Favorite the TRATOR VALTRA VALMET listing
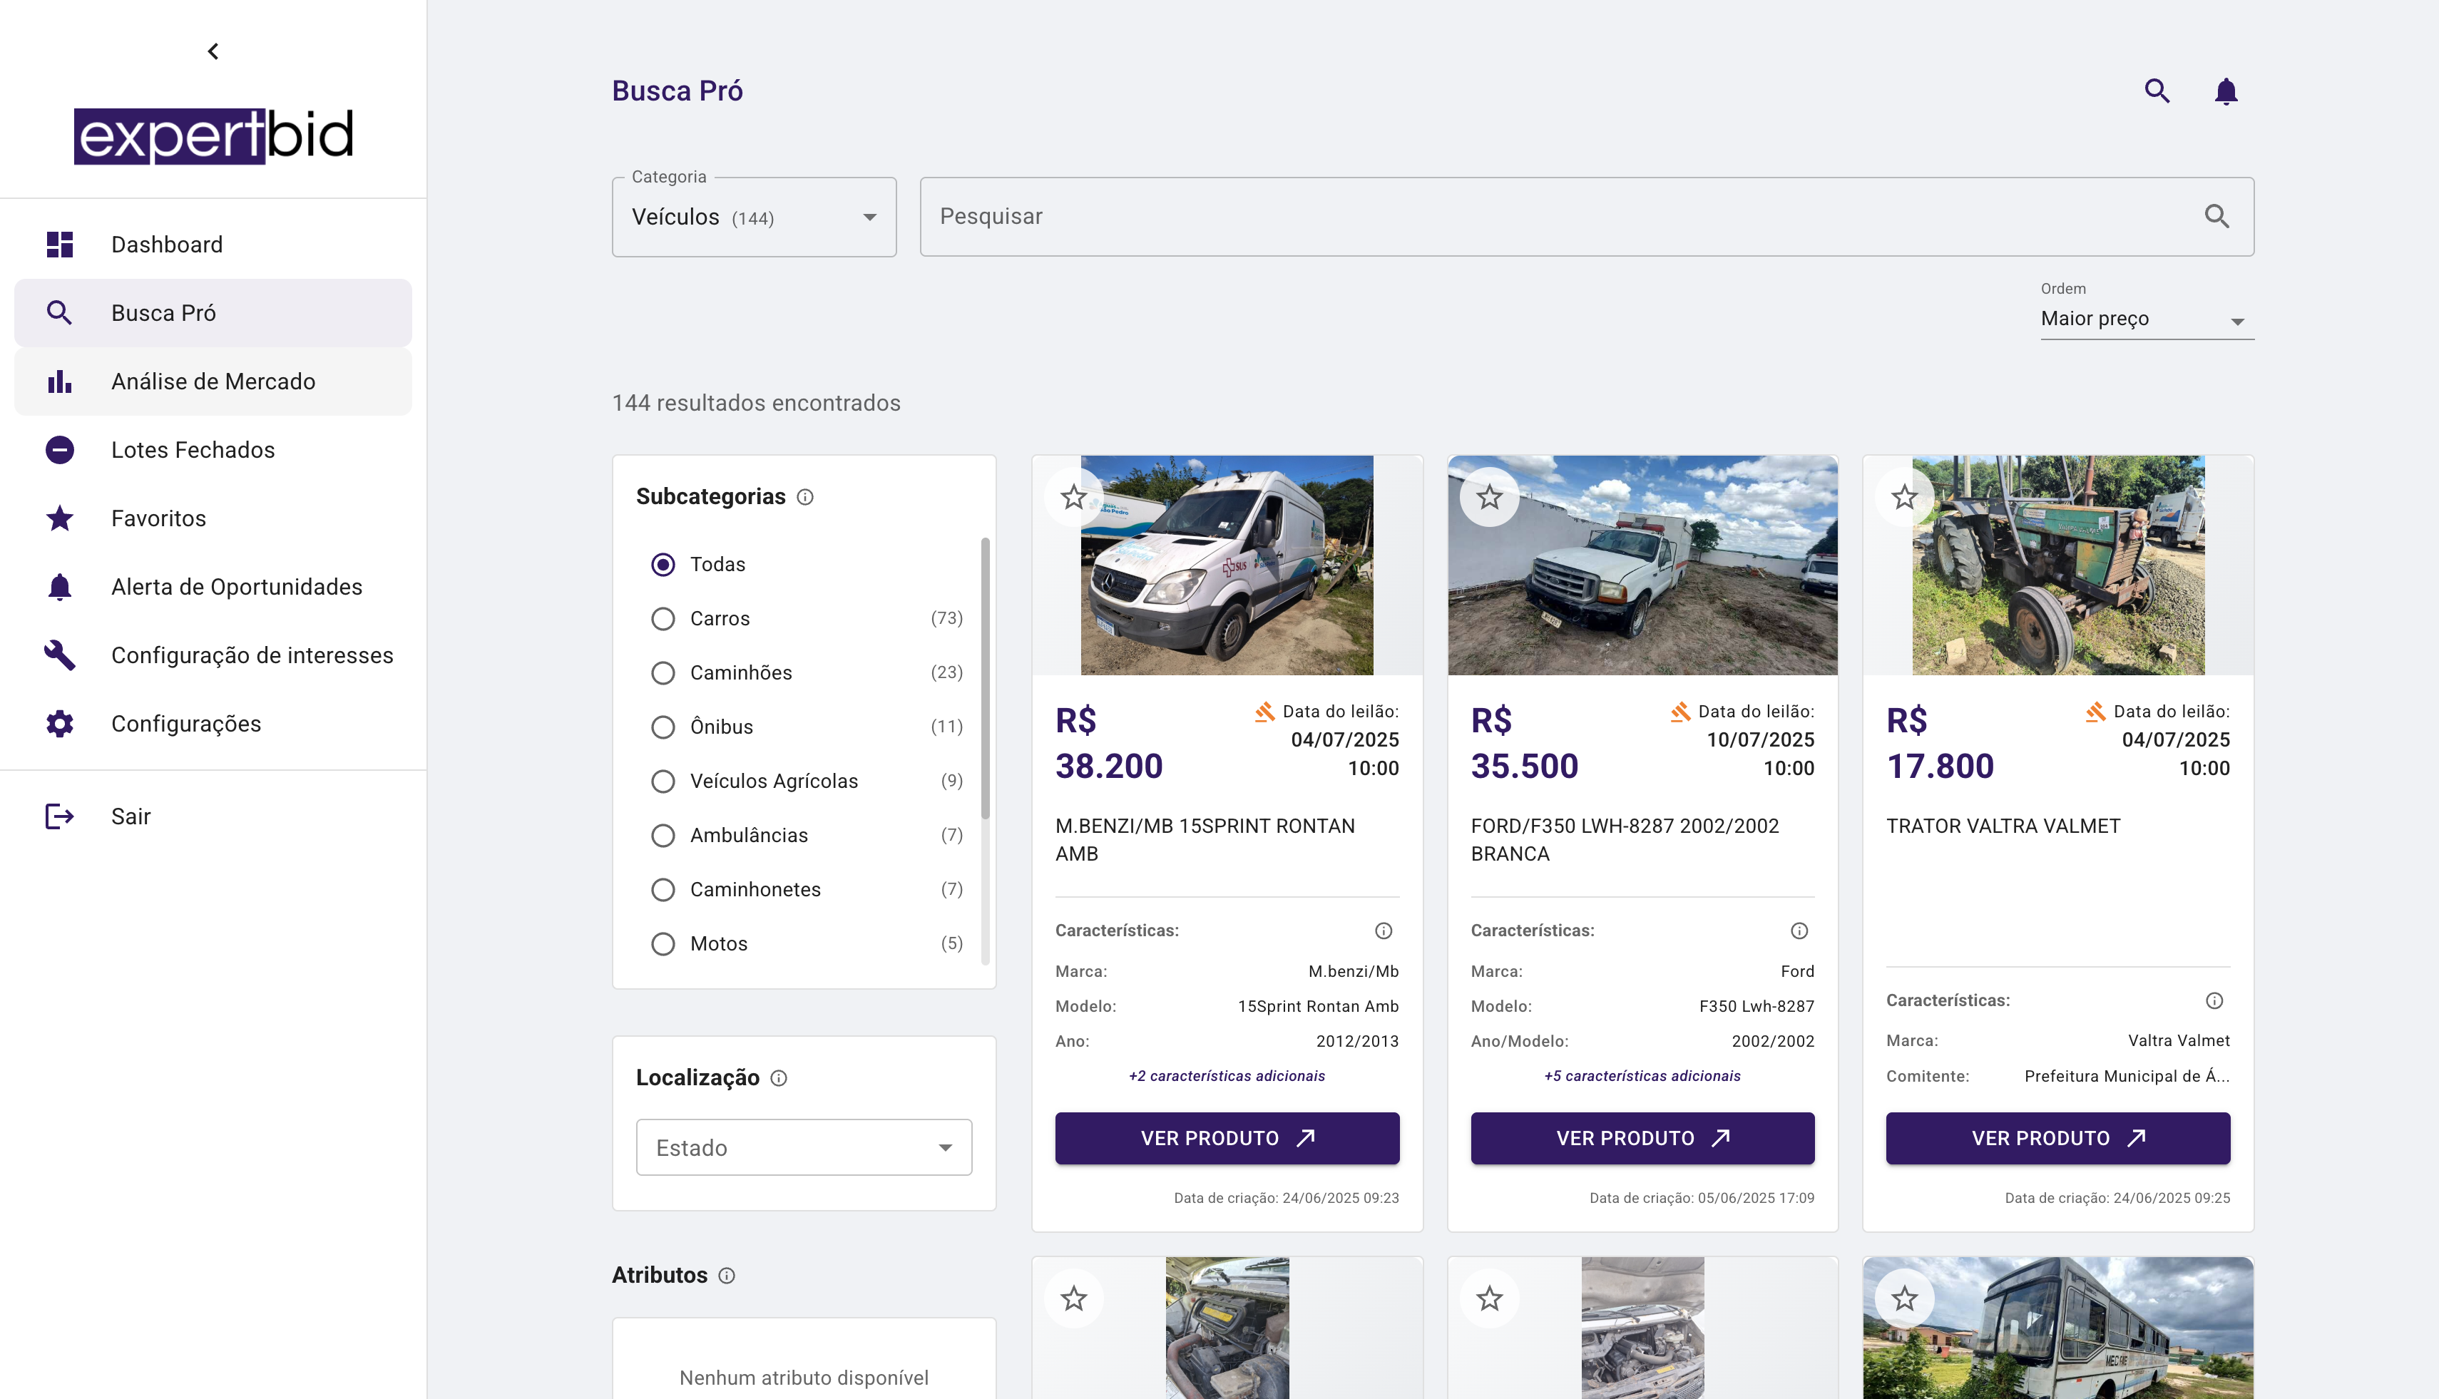2439x1399 pixels. point(1905,497)
